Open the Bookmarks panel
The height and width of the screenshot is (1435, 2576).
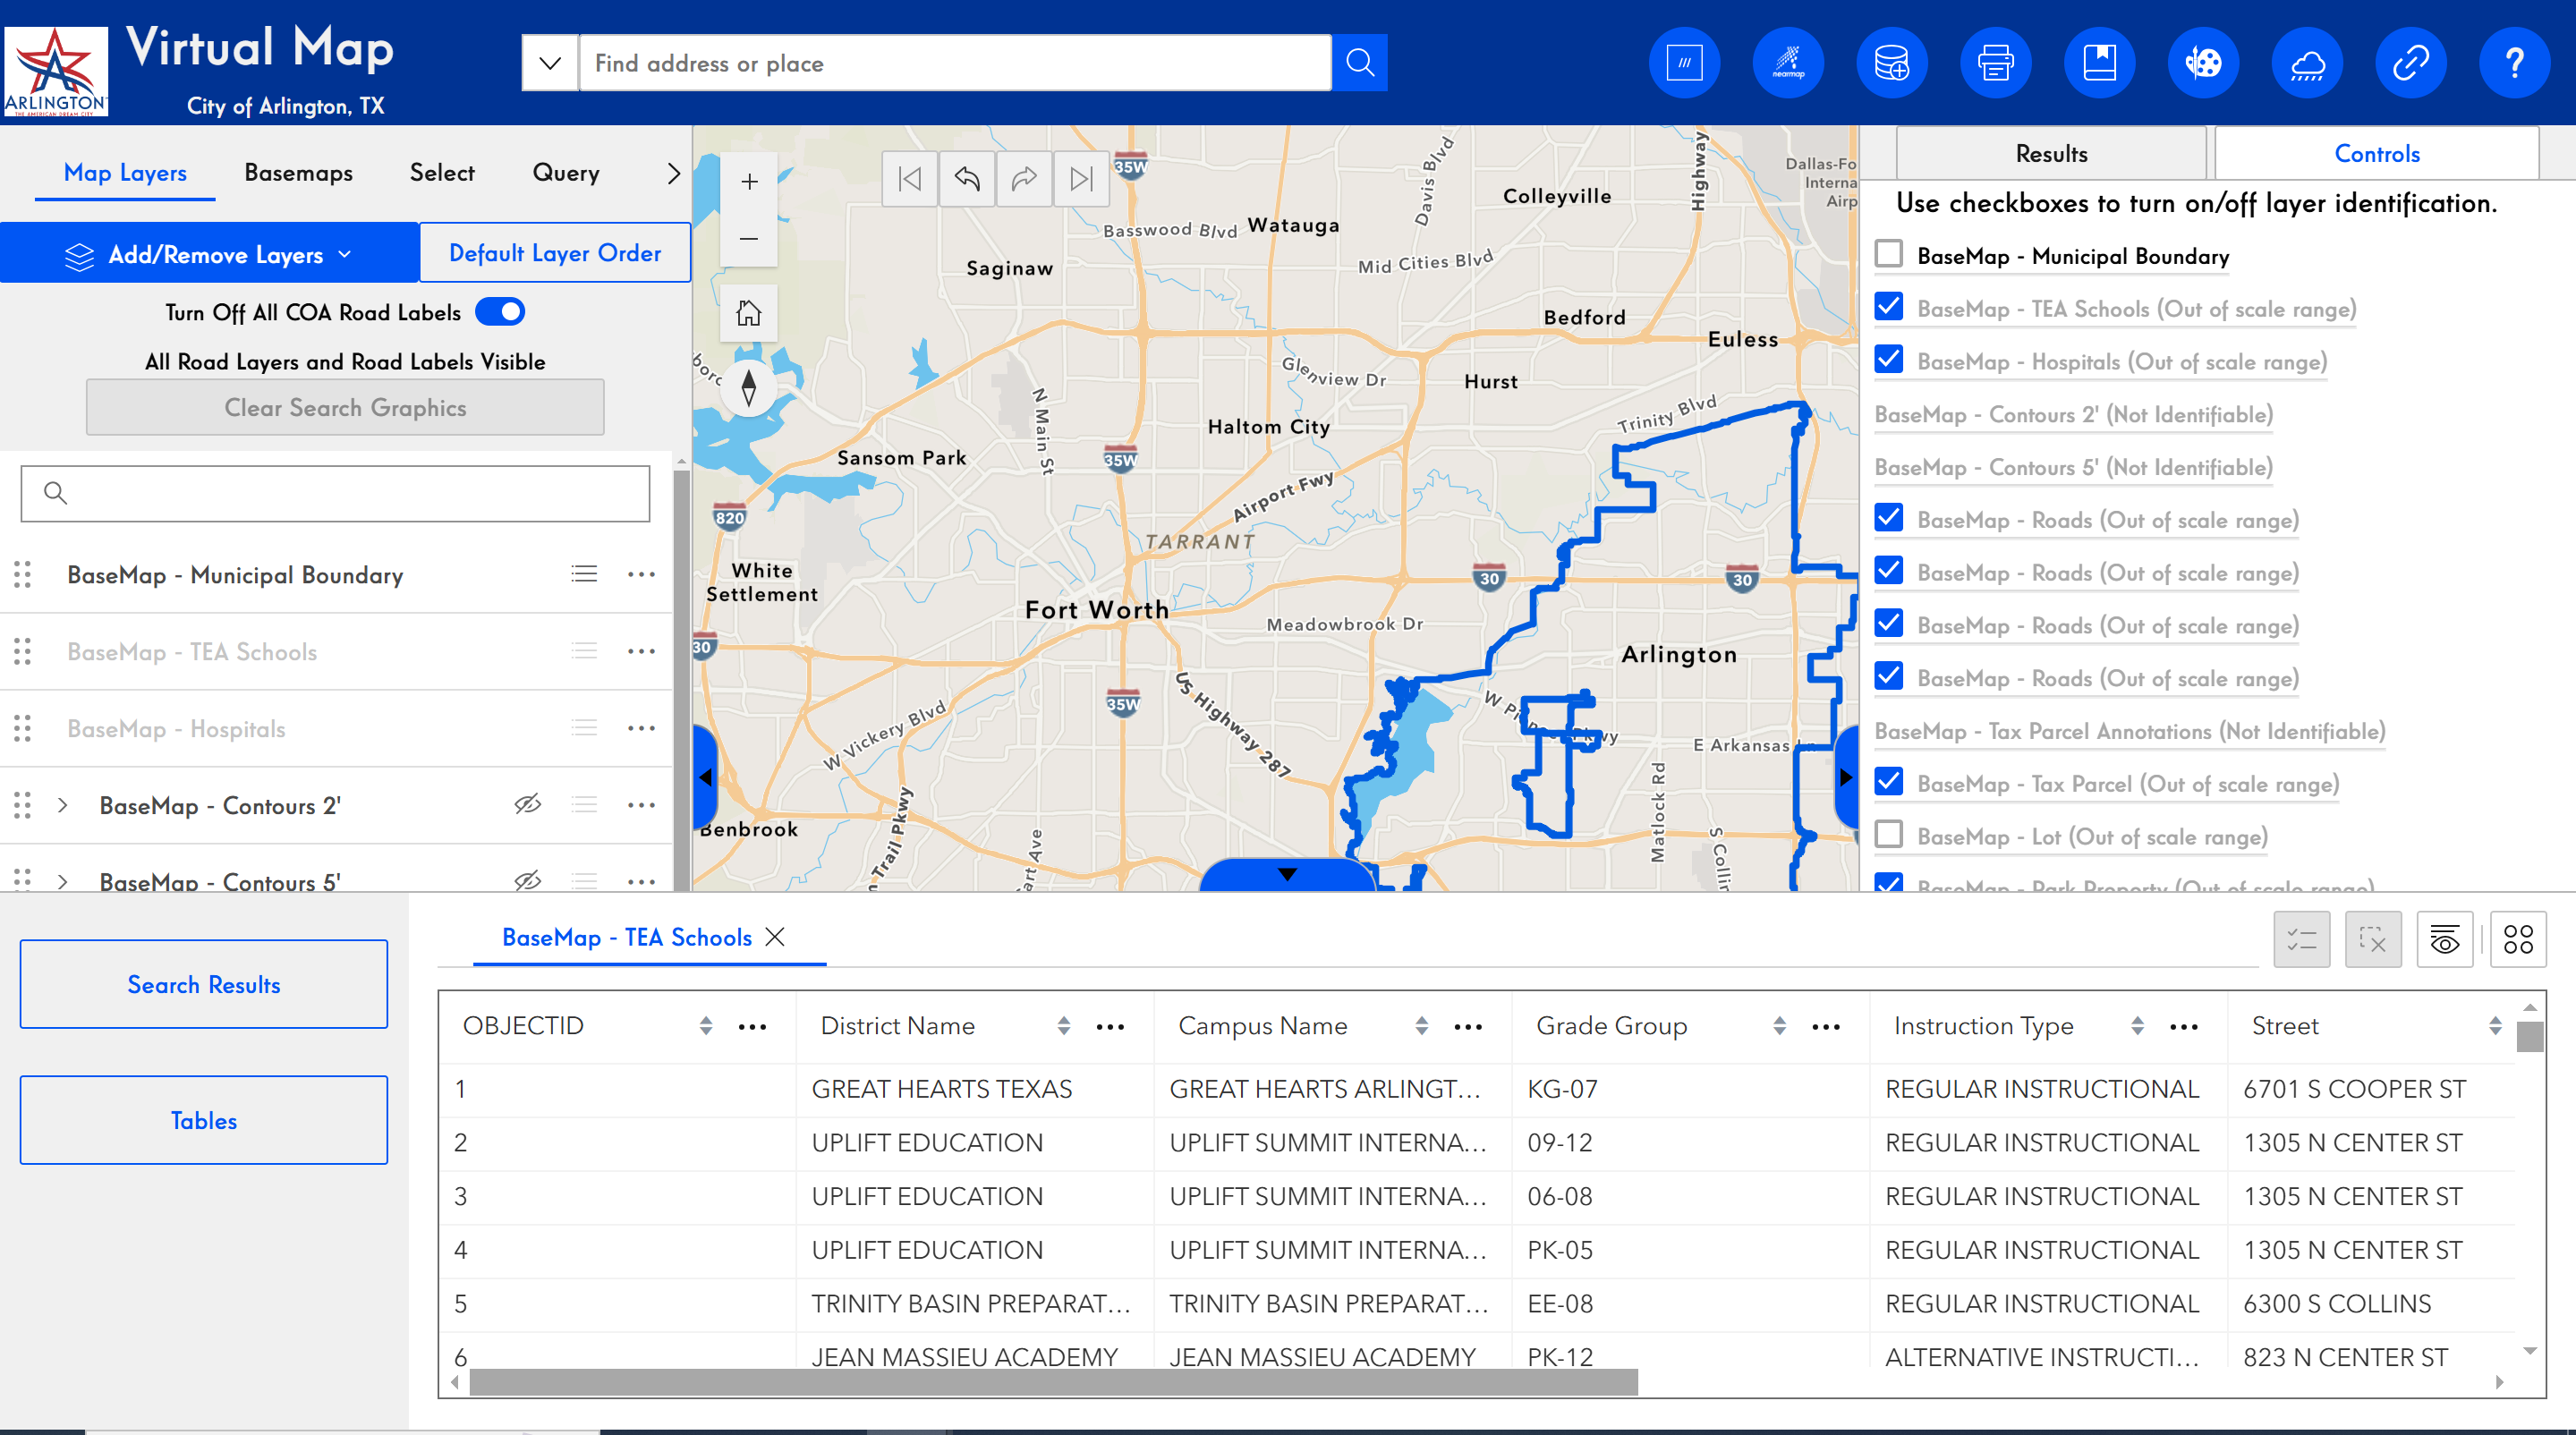pos(2100,62)
